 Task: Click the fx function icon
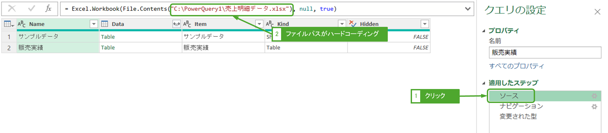(48, 9)
